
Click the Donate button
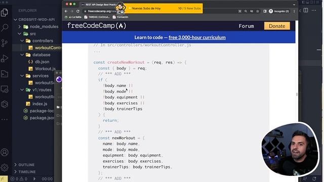[x=277, y=26]
